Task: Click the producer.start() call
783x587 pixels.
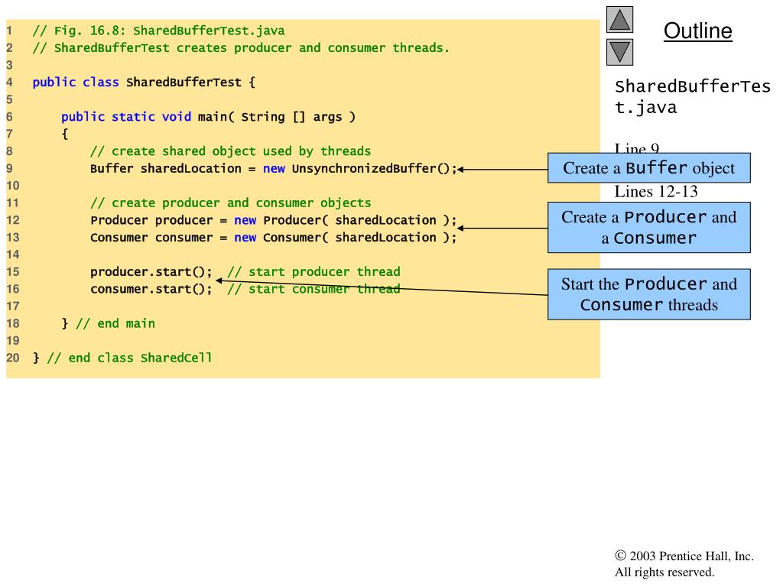Action: tap(151, 271)
